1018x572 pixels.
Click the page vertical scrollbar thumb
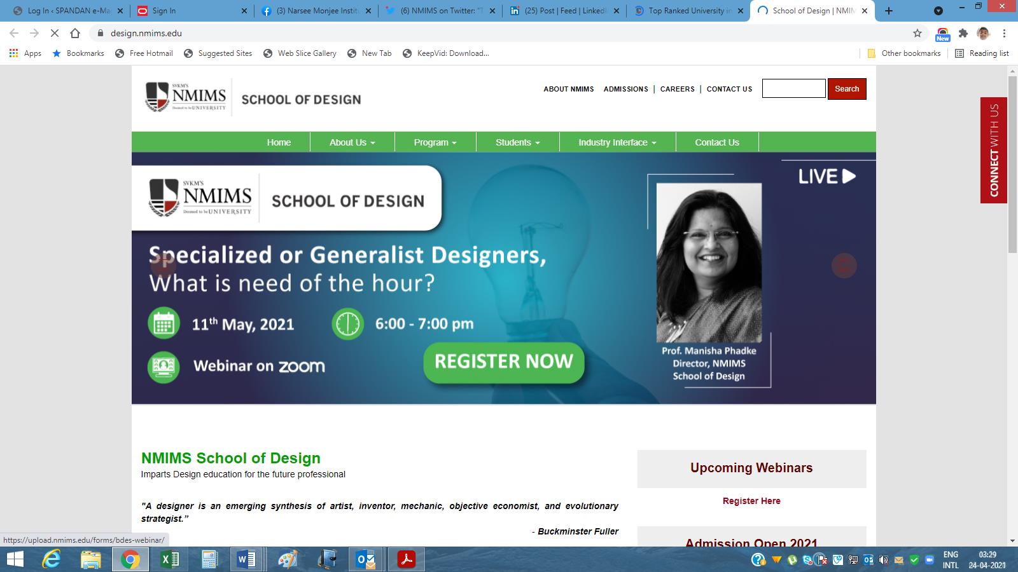point(1012,165)
